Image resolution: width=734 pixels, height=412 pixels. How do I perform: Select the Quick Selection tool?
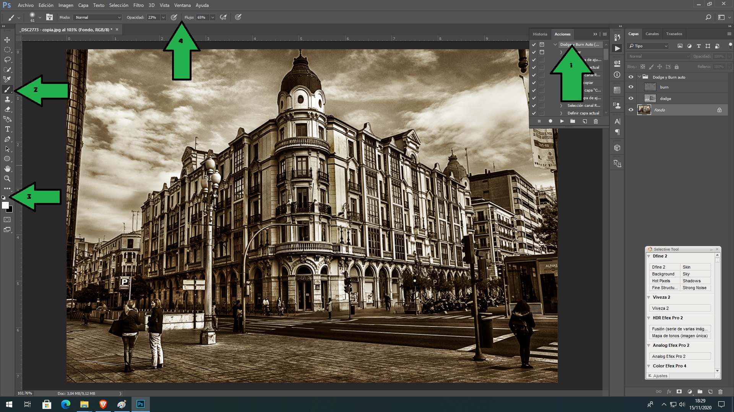[x=7, y=69]
